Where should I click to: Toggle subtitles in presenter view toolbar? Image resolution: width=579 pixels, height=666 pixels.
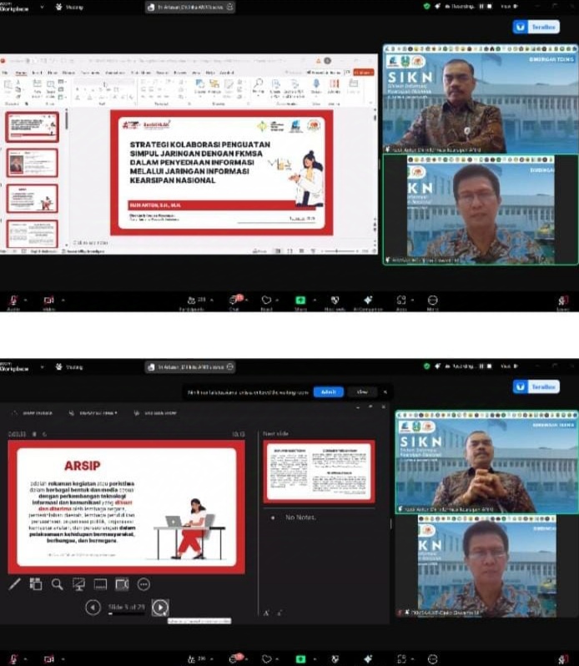[100, 584]
